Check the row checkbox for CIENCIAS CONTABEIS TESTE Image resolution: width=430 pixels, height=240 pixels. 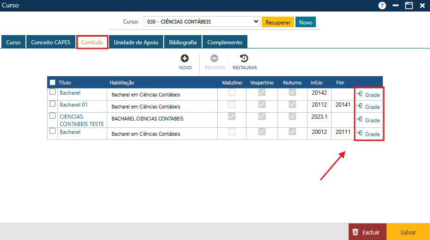pyautogui.click(x=52, y=116)
